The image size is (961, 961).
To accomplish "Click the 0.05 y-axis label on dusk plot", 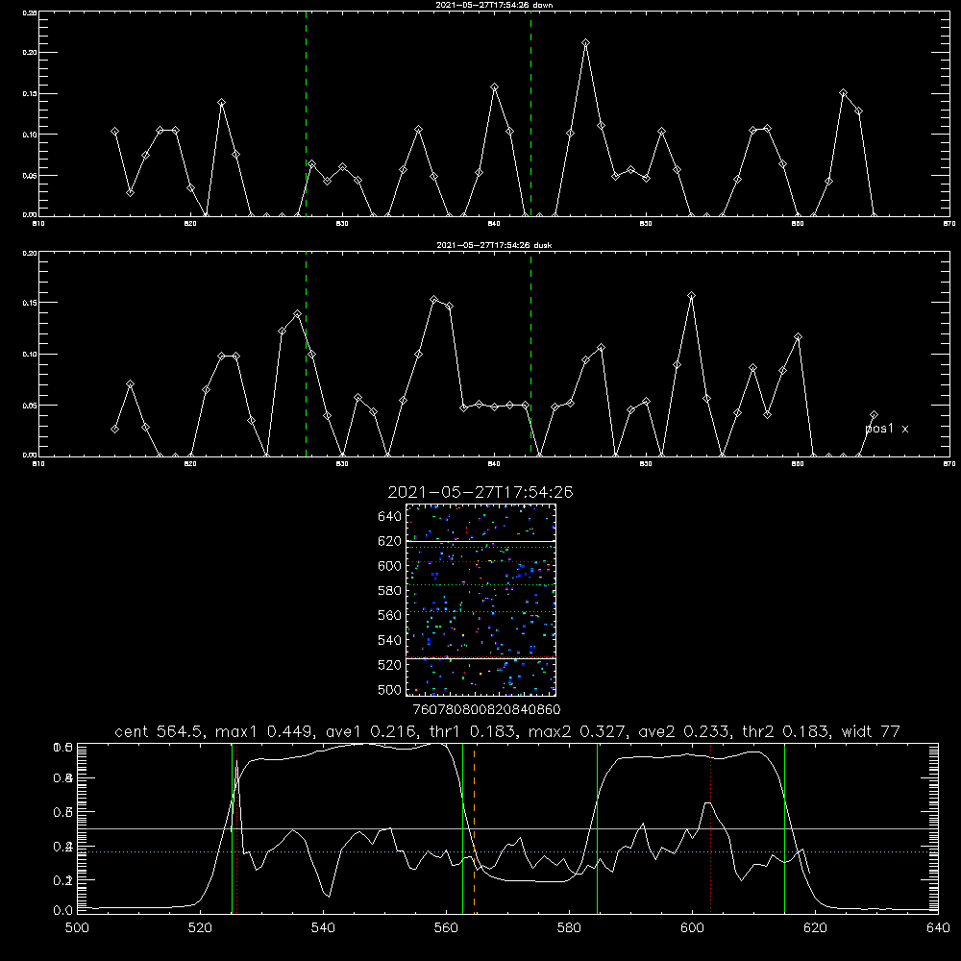I will coord(30,406).
